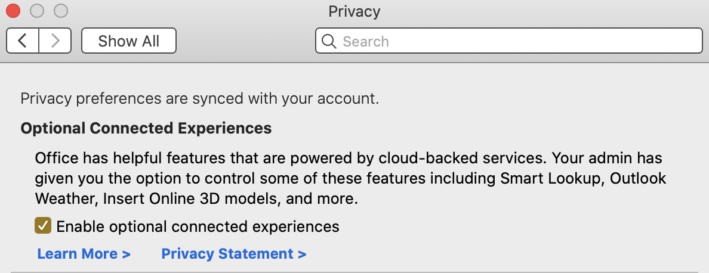
Task: Click the forward arrow navigation button
Action: (56, 41)
